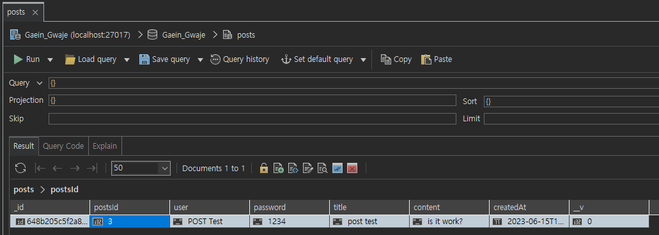Select the __v cell value 0
The image size is (659, 235).
pyautogui.click(x=609, y=221)
